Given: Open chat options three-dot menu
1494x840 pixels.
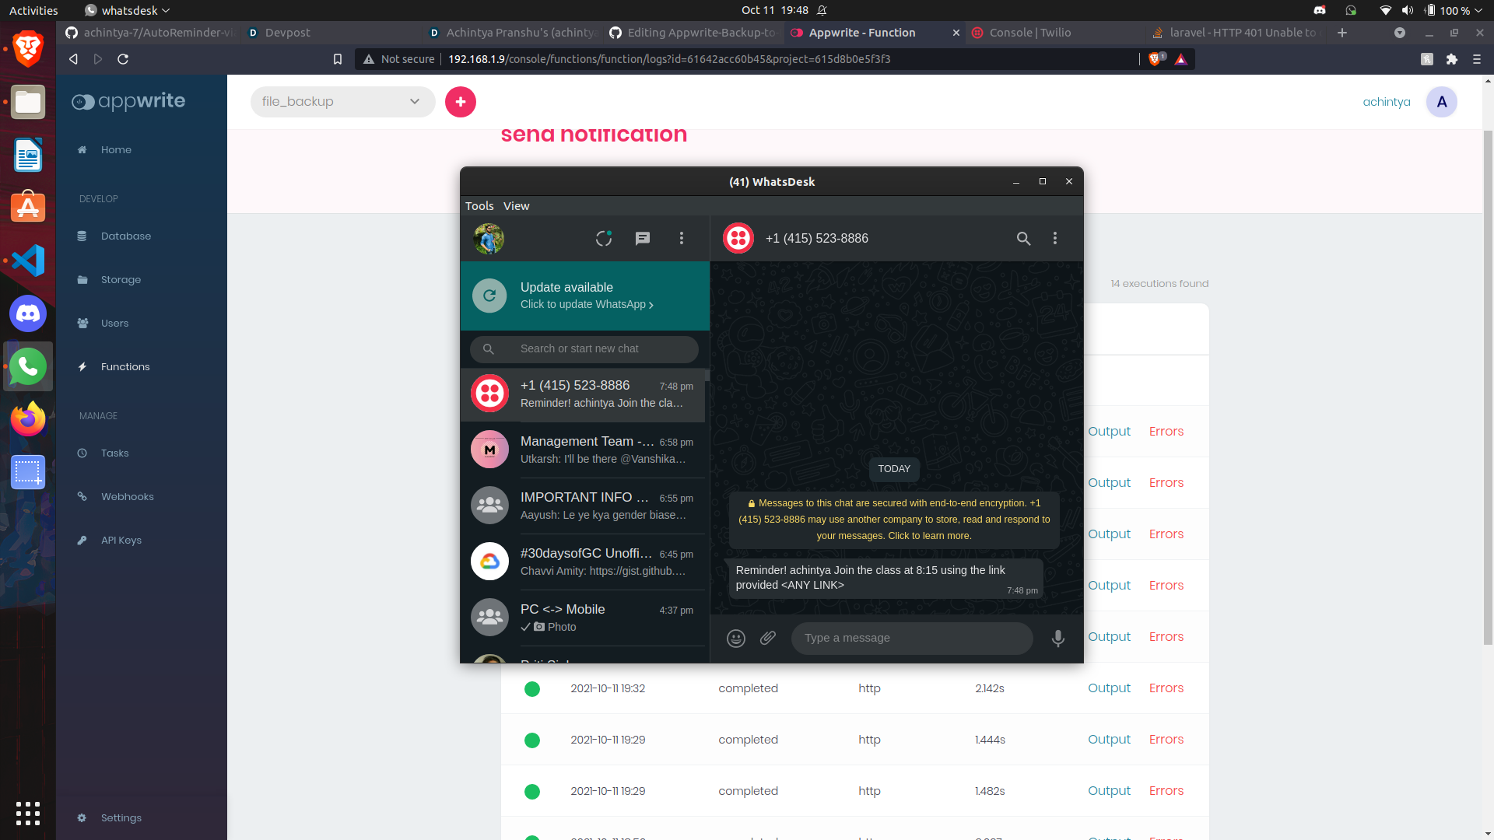Looking at the screenshot, I should click(x=1055, y=239).
